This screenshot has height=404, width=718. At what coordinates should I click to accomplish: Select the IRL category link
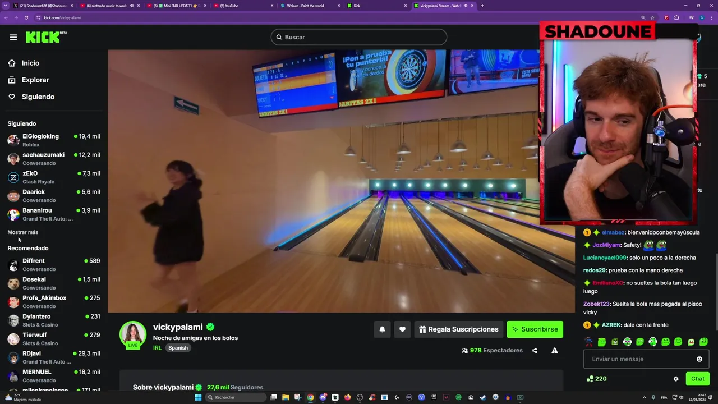pos(157,348)
